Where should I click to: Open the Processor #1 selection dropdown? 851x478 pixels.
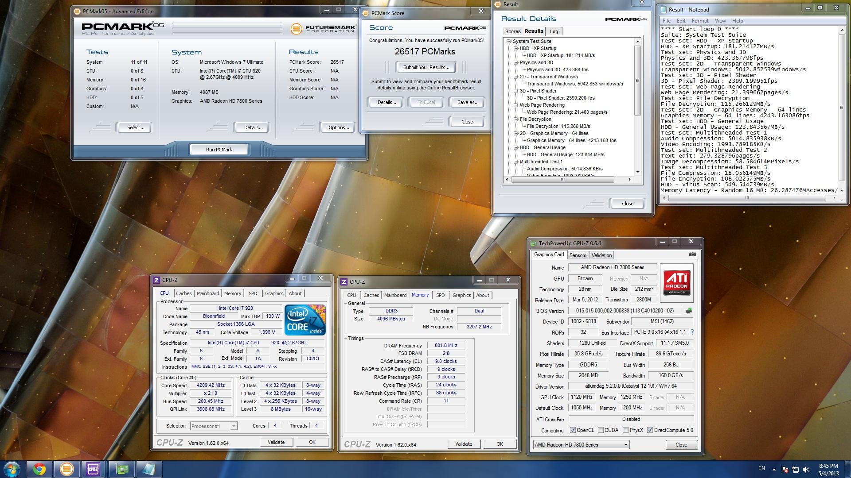pyautogui.click(x=214, y=426)
